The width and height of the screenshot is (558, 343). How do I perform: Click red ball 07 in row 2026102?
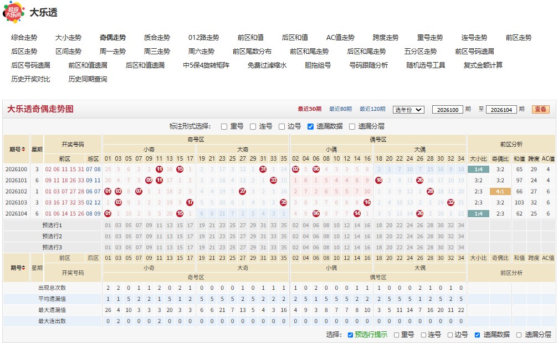tap(139, 191)
